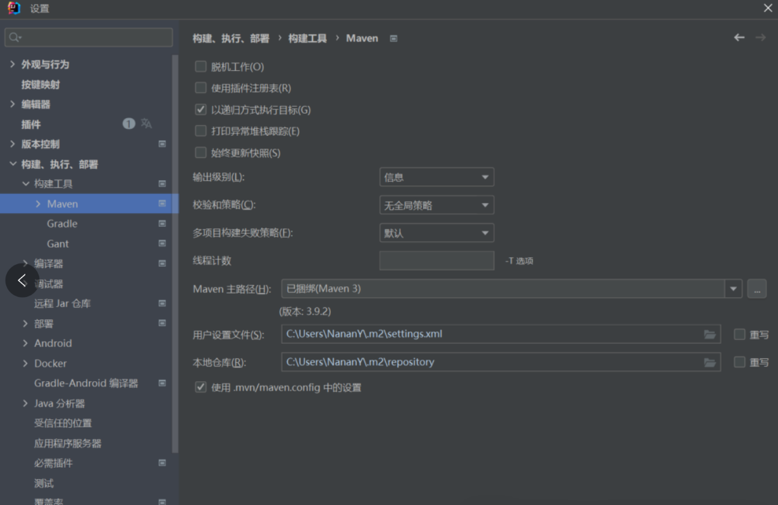Click project-level marker icon on Gradle row

162,224
